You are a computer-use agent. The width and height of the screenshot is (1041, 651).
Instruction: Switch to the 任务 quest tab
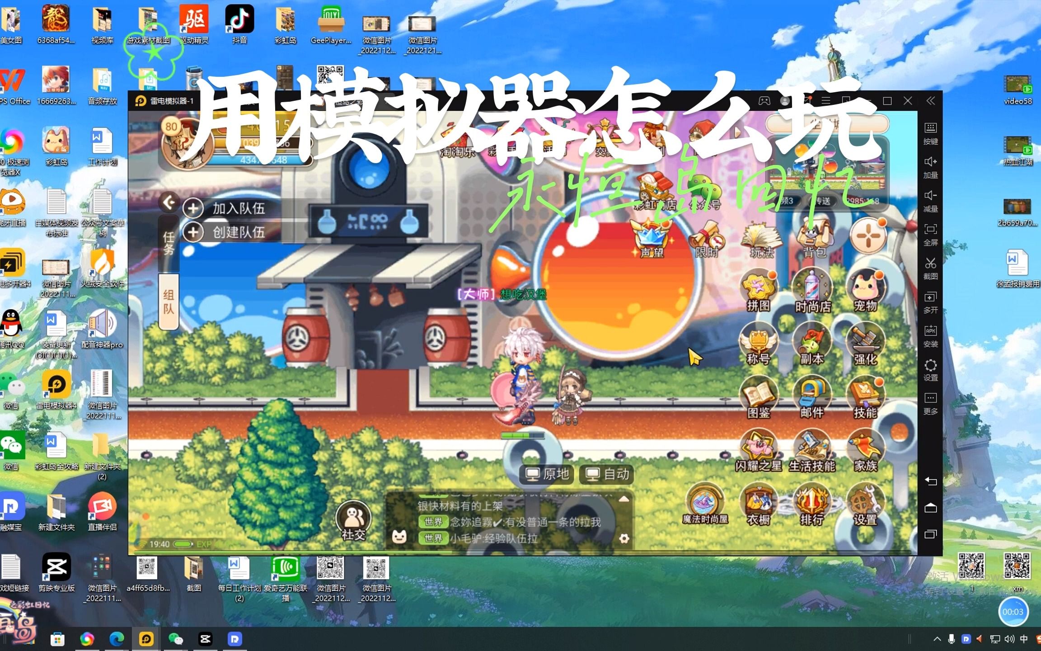pyautogui.click(x=169, y=243)
